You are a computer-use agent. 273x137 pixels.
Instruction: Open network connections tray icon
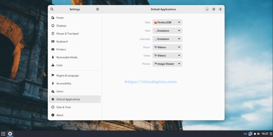[250, 134]
